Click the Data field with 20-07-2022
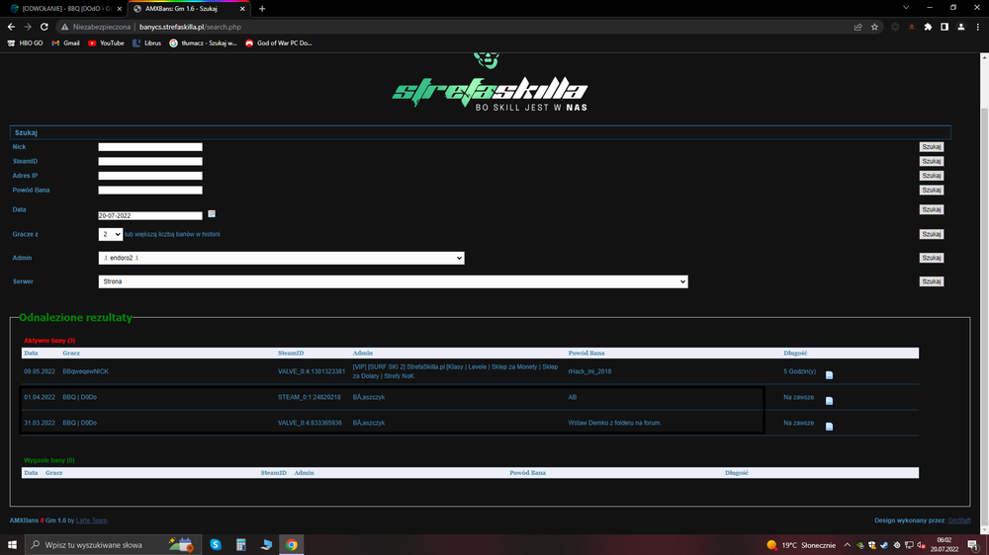 150,215
